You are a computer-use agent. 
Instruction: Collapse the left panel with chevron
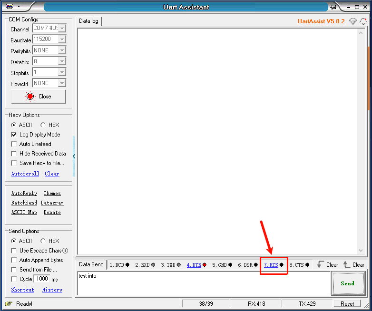click(x=74, y=156)
